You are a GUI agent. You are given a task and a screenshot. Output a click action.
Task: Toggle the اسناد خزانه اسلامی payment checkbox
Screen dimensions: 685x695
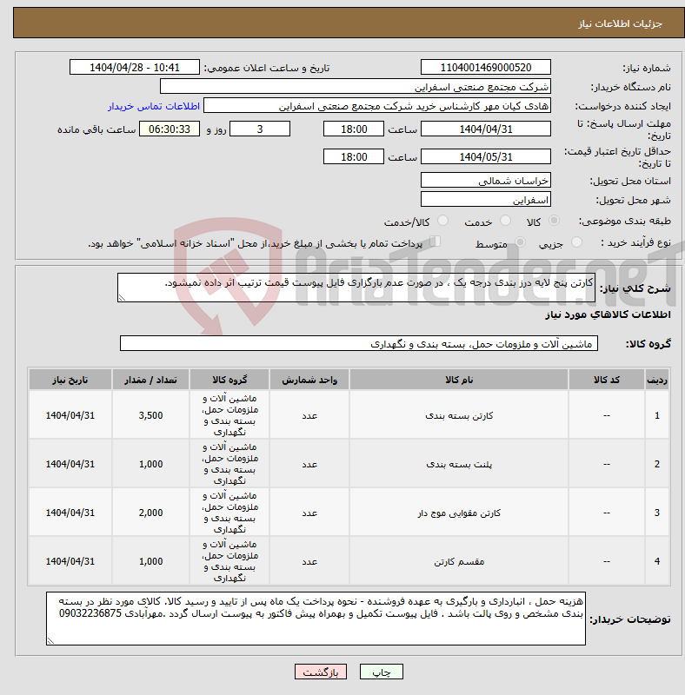click(x=436, y=242)
